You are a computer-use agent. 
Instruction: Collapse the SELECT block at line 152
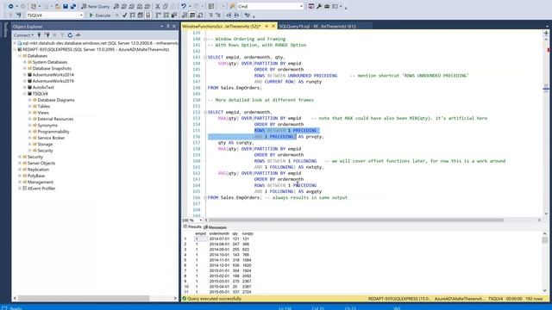tap(205, 112)
